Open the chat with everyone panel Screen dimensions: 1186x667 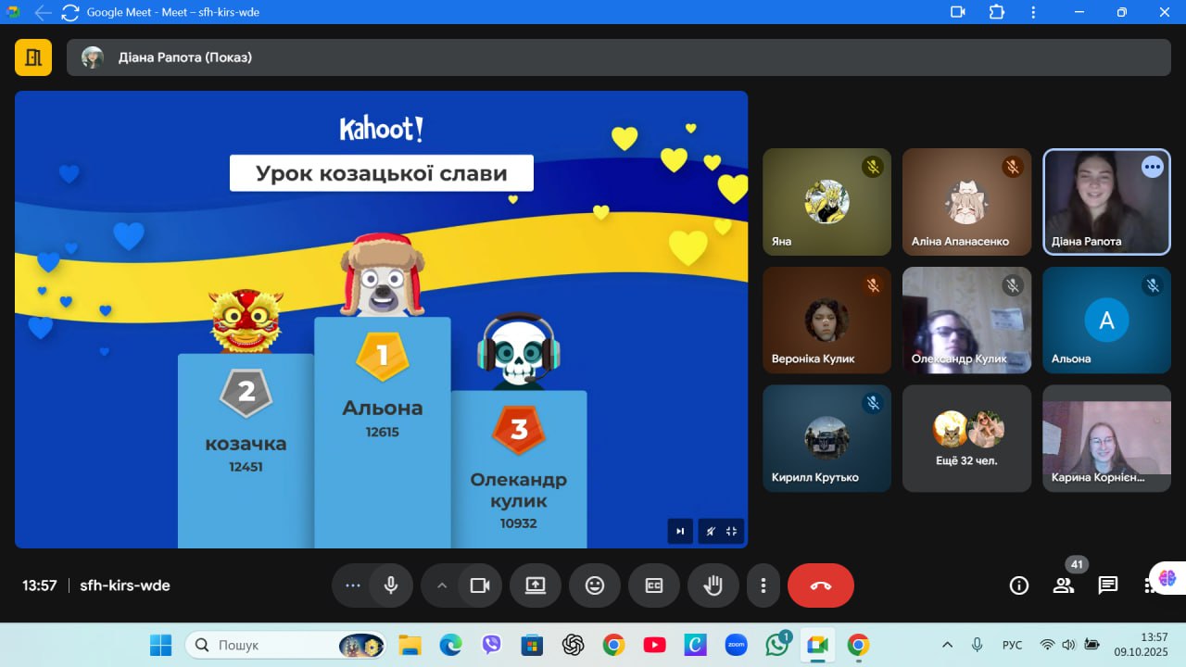pyautogui.click(x=1108, y=585)
